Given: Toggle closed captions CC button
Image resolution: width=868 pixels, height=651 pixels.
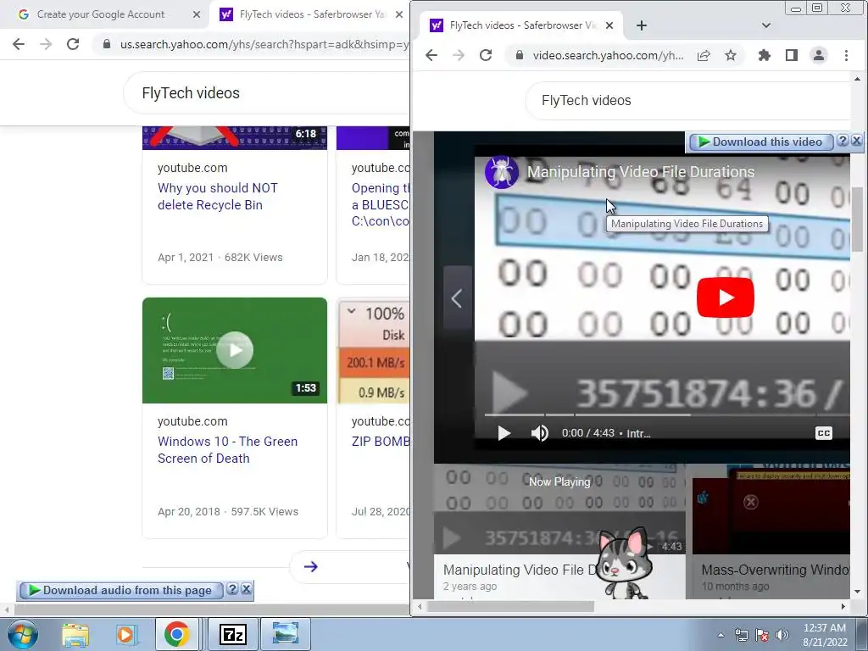Looking at the screenshot, I should point(824,433).
